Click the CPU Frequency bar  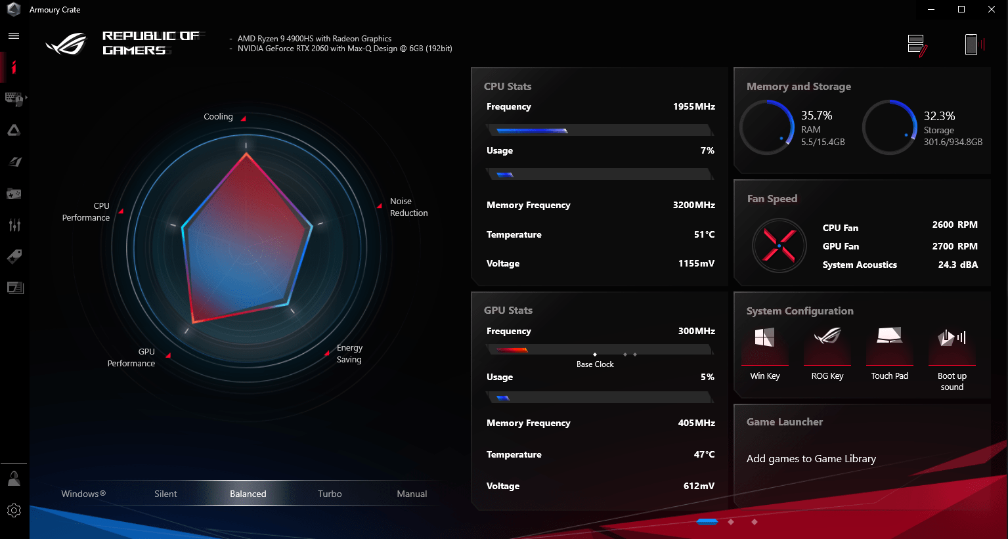pyautogui.click(x=600, y=130)
